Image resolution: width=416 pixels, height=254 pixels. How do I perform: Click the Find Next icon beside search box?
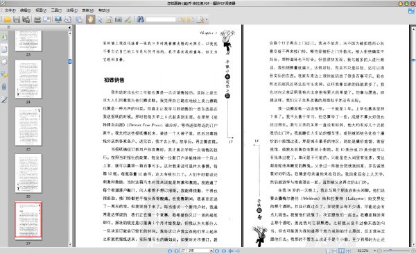click(x=190, y=19)
